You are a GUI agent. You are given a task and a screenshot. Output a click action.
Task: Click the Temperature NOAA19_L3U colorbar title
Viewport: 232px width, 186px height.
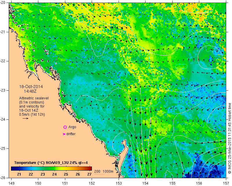coord(51,163)
